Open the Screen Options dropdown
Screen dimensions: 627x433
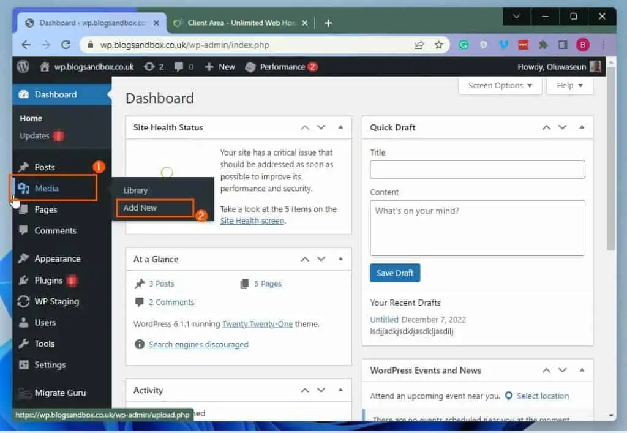click(x=499, y=85)
